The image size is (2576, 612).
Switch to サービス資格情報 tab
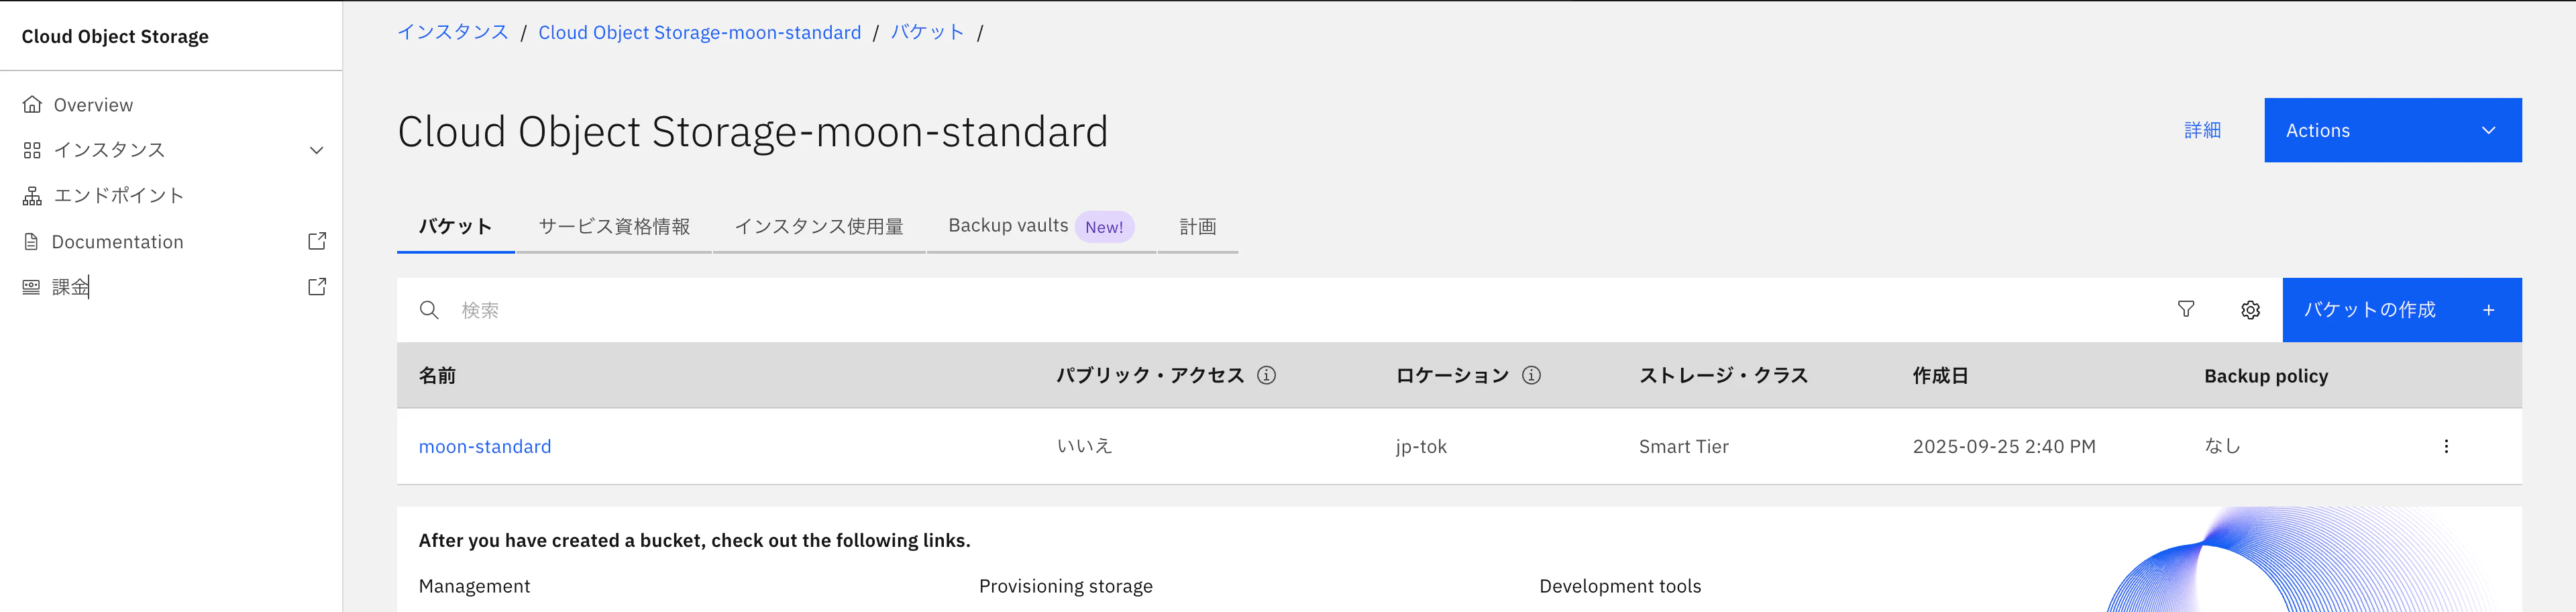tap(614, 227)
